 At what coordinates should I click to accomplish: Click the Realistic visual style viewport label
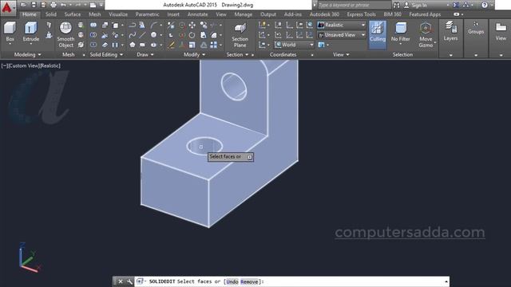tap(50, 65)
